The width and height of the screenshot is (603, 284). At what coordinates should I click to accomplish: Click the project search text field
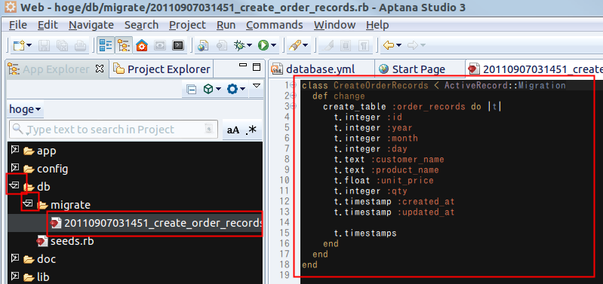(x=113, y=130)
